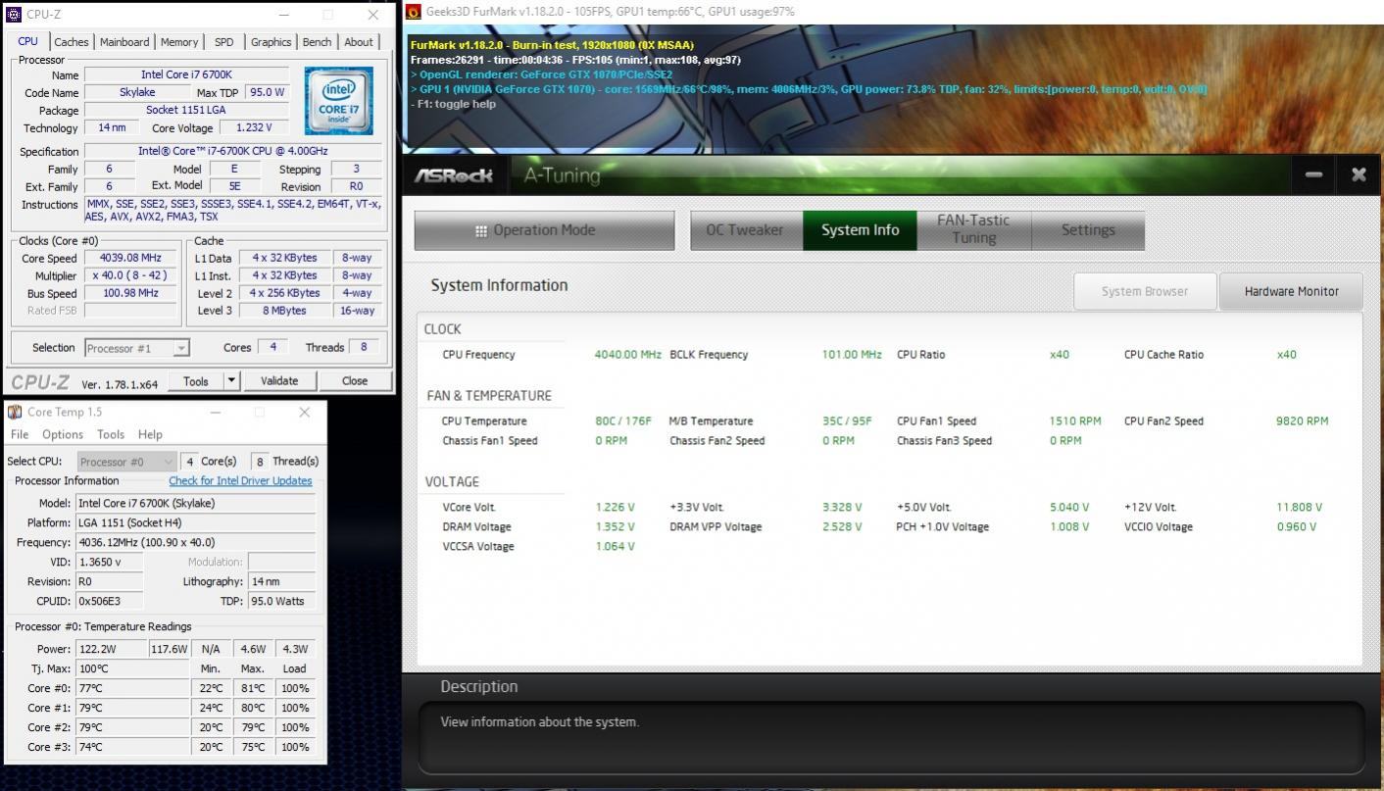Click the processor Name field in CPU-Z

click(186, 74)
